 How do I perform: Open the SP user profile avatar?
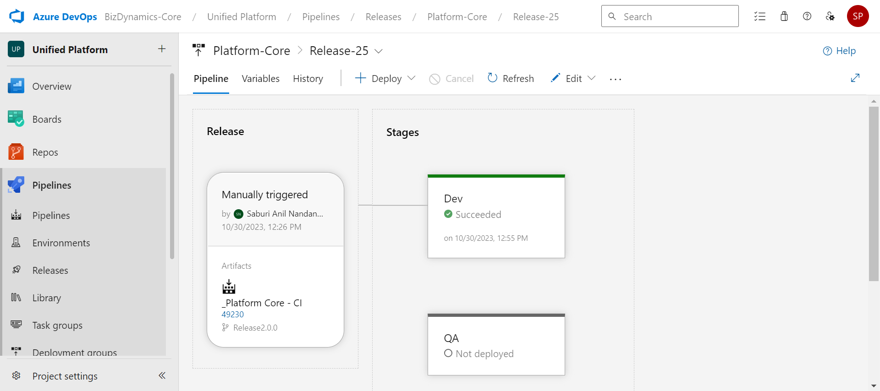coord(858,16)
